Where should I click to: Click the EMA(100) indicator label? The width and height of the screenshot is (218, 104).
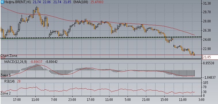pos(81,2)
